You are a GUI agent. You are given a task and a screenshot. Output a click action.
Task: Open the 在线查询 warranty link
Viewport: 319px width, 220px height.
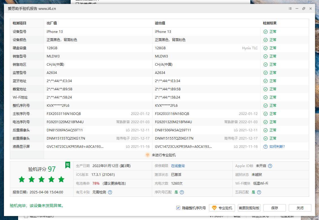(178, 166)
